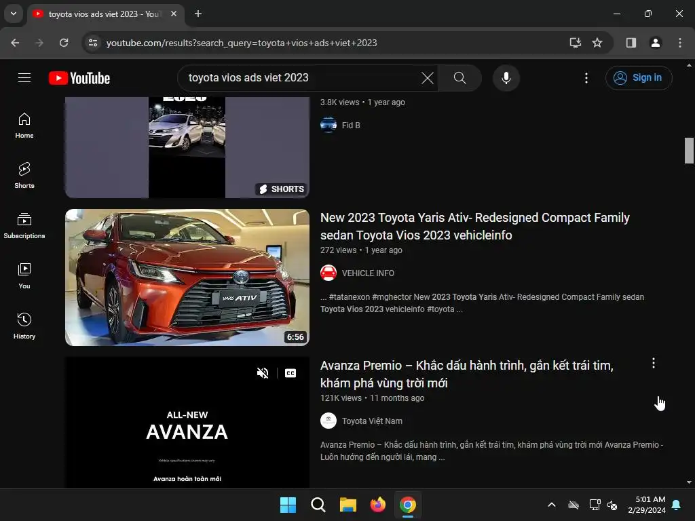Open title New 2023 Toyota Yaris Ativ
Screen dimensions: 695x521
pyautogui.click(x=474, y=227)
